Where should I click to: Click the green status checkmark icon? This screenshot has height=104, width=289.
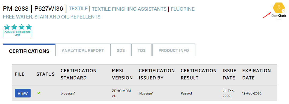pyautogui.click(x=39, y=93)
